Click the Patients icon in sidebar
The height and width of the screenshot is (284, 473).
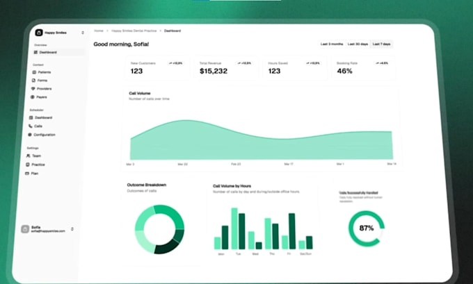[x=34, y=72]
